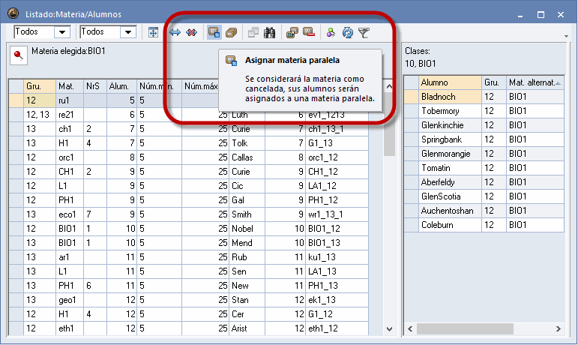Screen dimensions: 578x345
Task: Sort by the Gru. column header in left table
Action: click(x=40, y=86)
